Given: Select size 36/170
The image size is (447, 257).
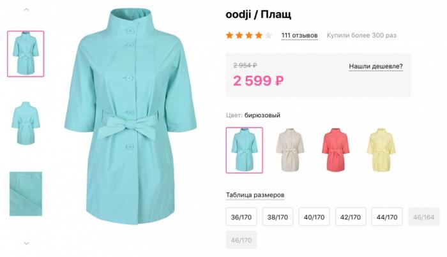Looking at the screenshot, I should tap(241, 217).
